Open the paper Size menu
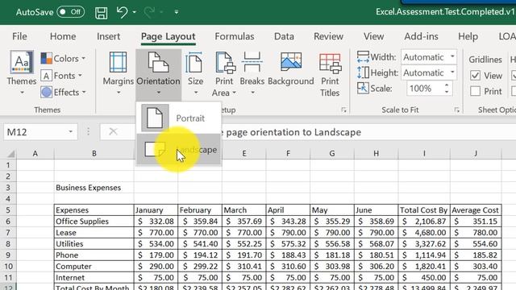The image size is (516, 290). pyautogui.click(x=195, y=74)
